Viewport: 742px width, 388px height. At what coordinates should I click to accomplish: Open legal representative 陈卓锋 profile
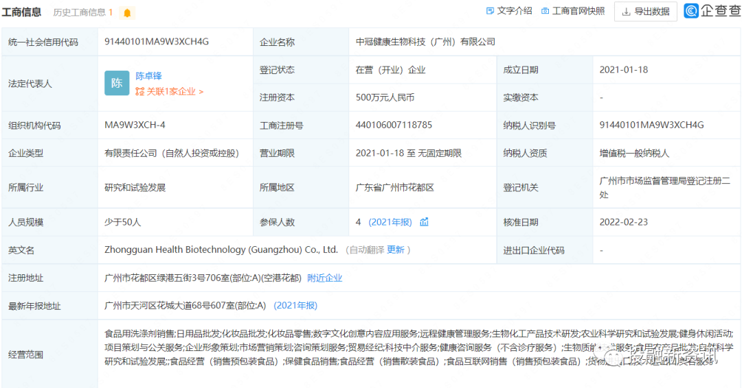click(148, 76)
